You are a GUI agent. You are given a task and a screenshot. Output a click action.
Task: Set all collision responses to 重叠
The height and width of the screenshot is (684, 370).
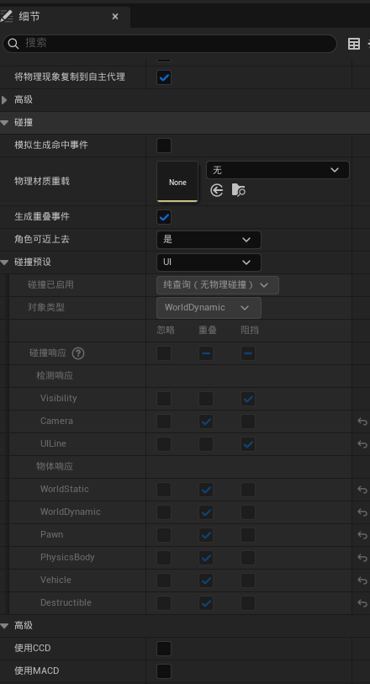tap(206, 353)
